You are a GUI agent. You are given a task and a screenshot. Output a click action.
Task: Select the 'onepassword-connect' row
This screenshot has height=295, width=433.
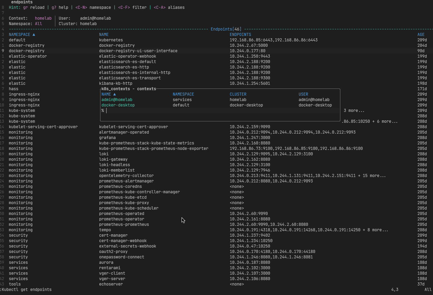(216, 257)
